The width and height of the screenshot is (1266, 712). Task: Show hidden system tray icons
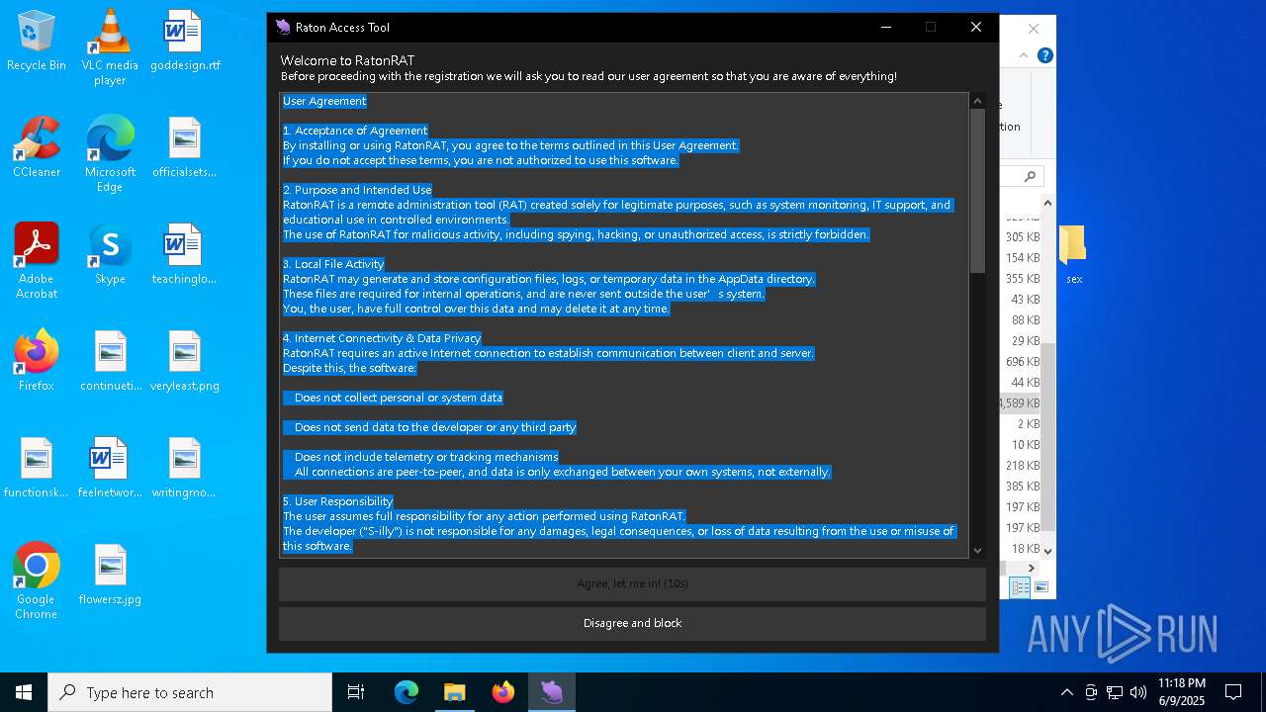(x=1067, y=692)
